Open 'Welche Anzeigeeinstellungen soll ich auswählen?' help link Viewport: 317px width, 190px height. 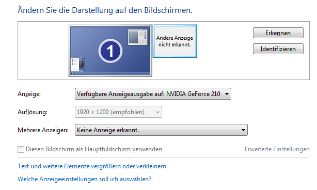point(84,179)
